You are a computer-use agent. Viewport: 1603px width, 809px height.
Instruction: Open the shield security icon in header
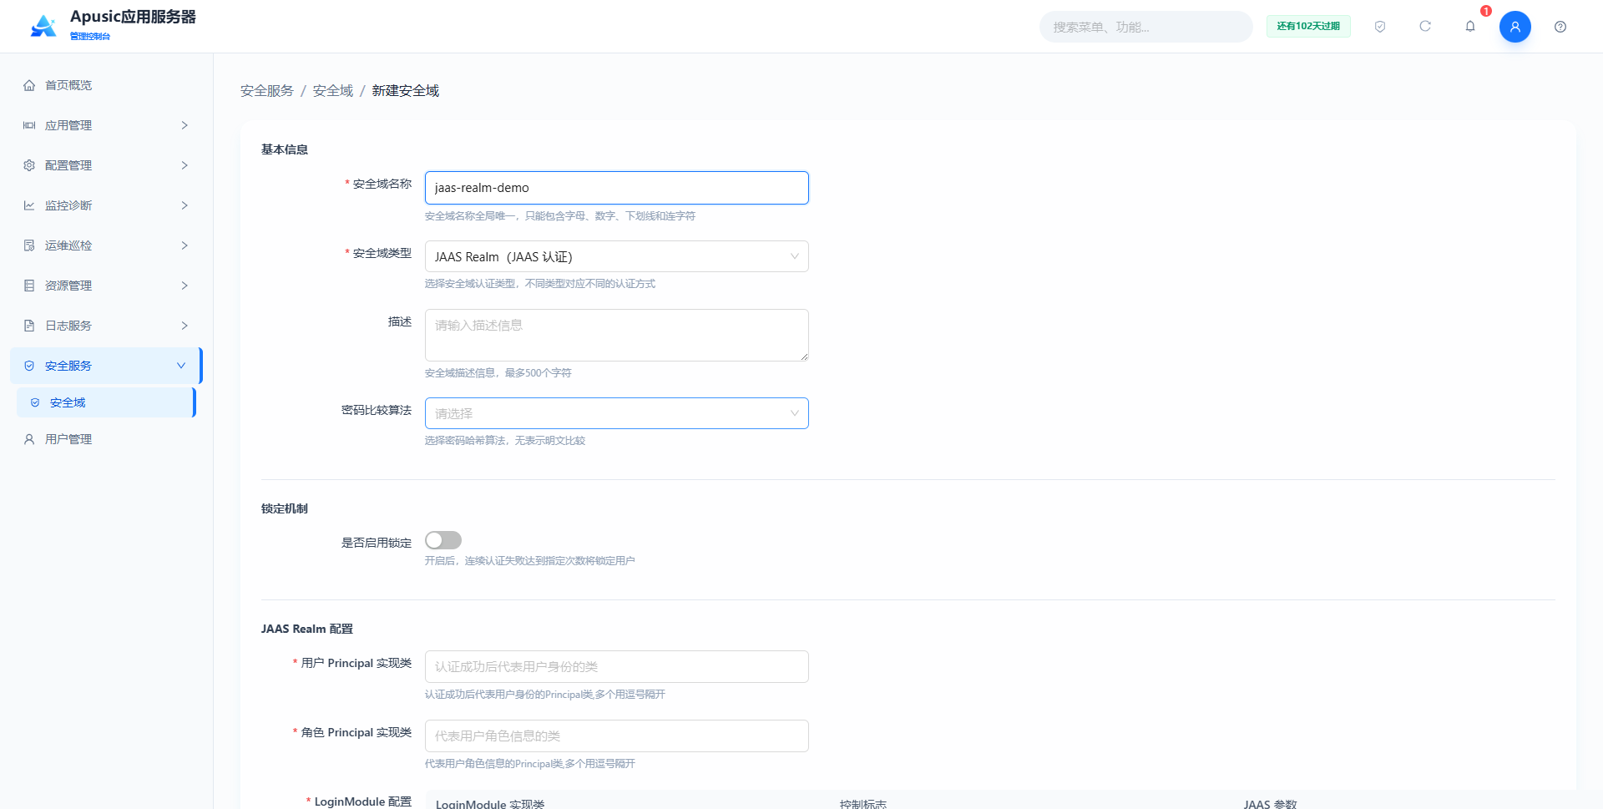click(x=1380, y=27)
